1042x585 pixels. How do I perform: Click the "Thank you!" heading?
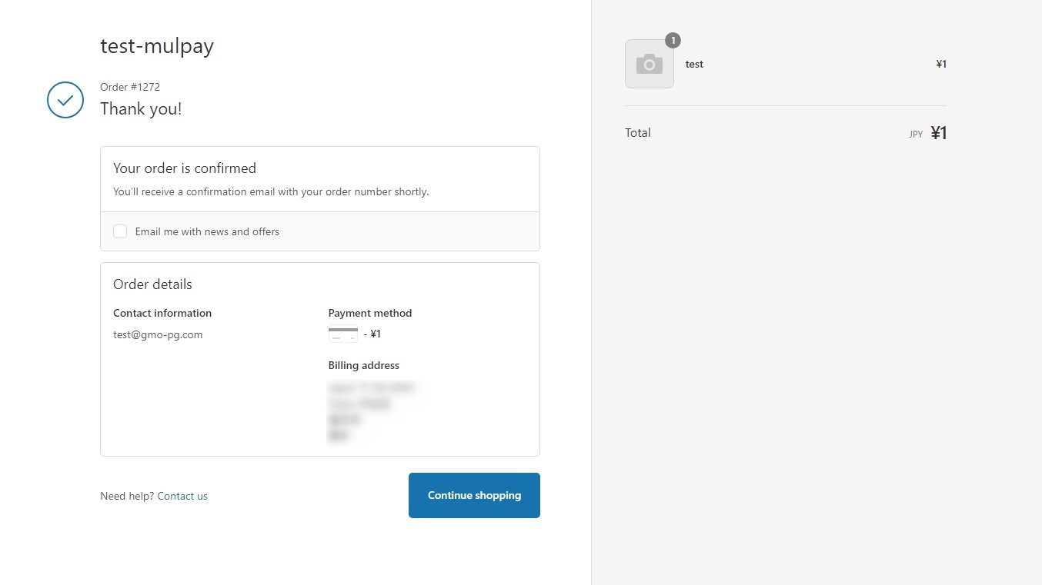point(141,109)
